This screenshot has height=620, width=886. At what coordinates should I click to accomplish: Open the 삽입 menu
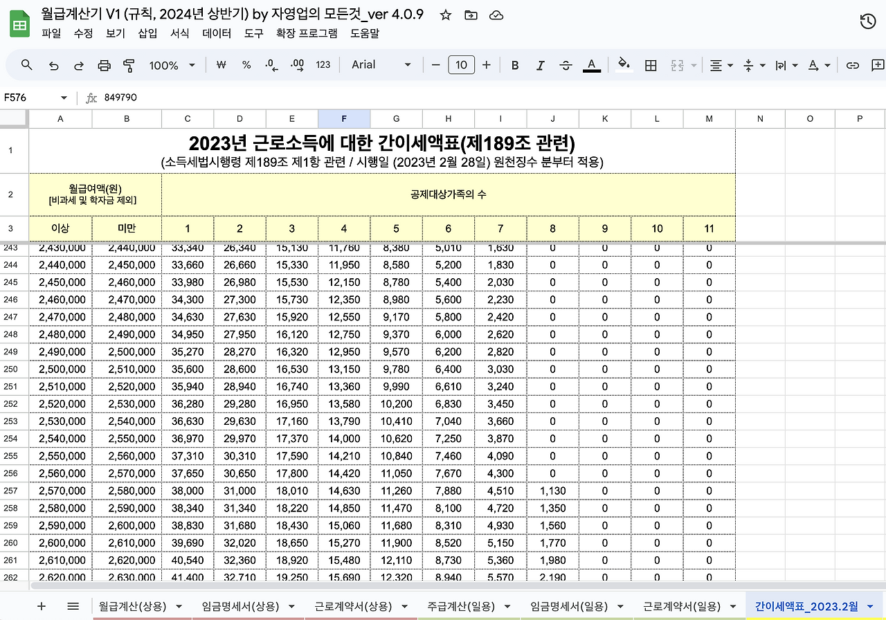147,33
